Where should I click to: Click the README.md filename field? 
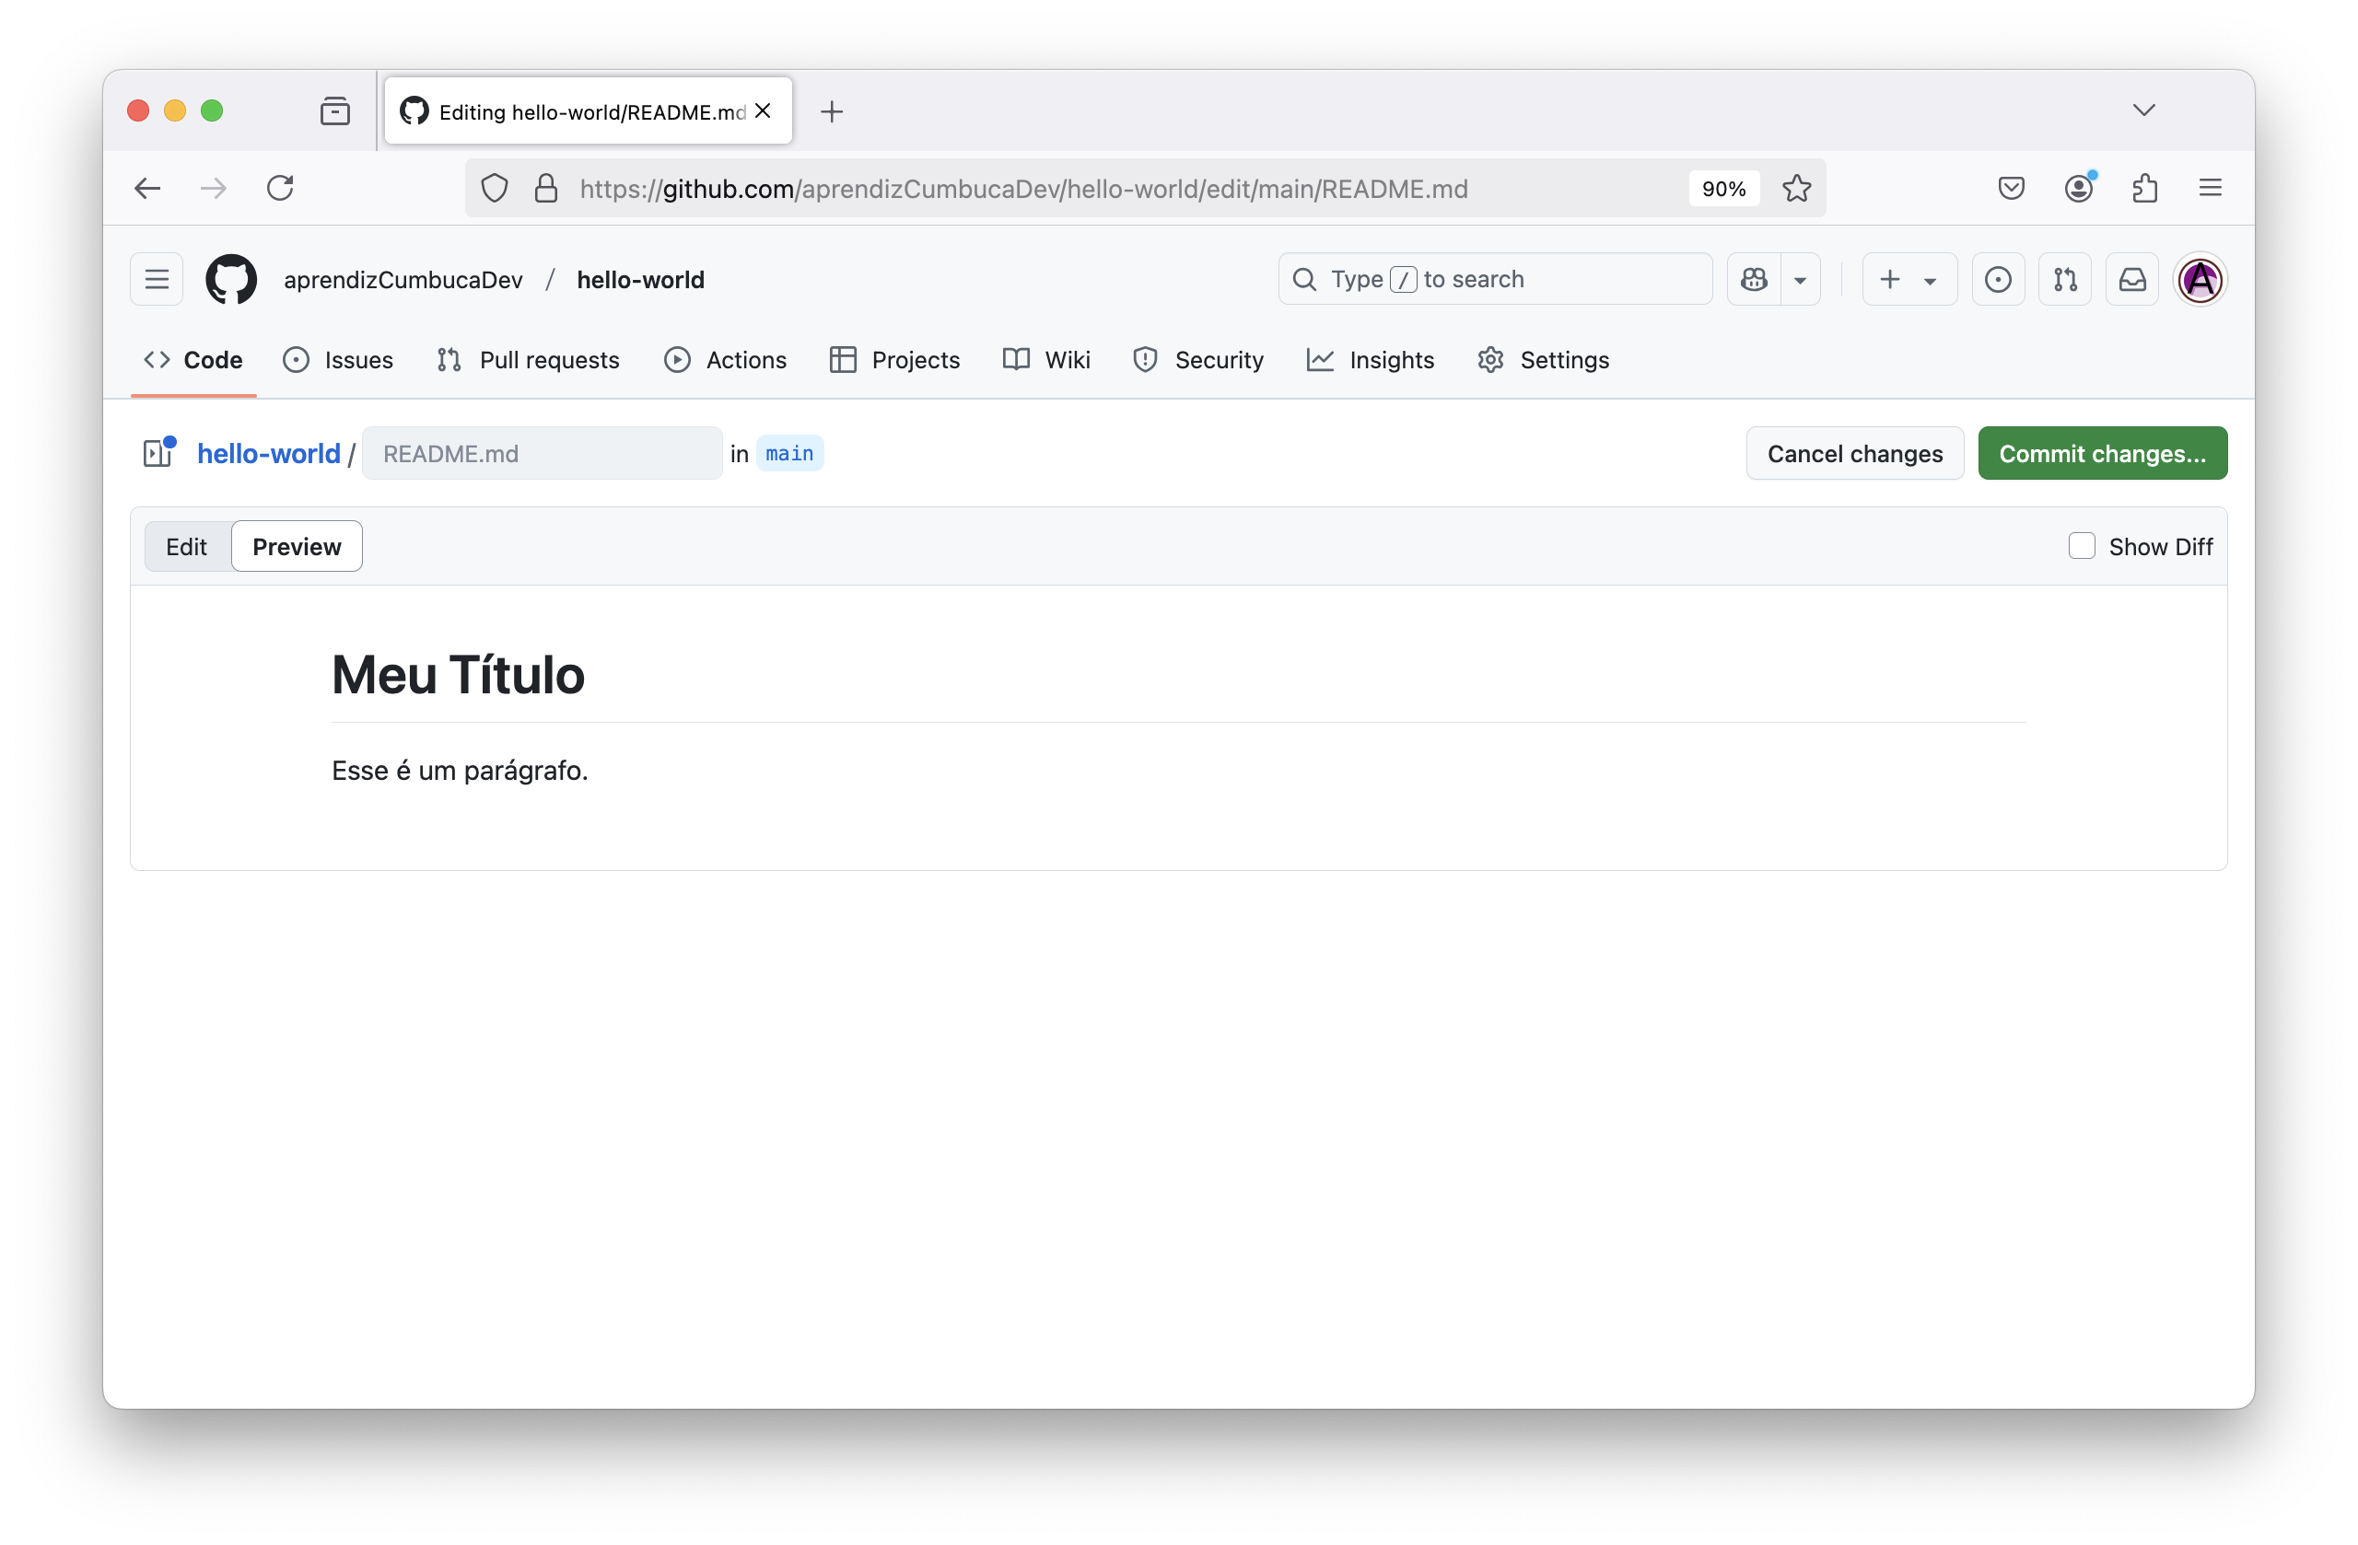(x=541, y=453)
